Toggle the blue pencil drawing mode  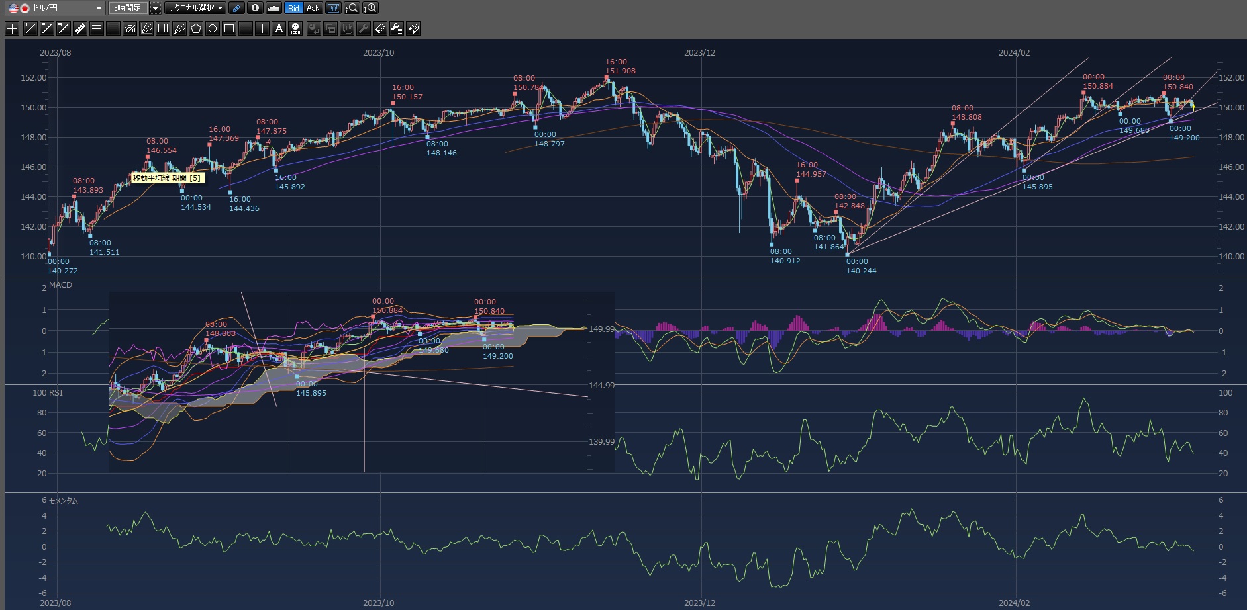point(236,8)
